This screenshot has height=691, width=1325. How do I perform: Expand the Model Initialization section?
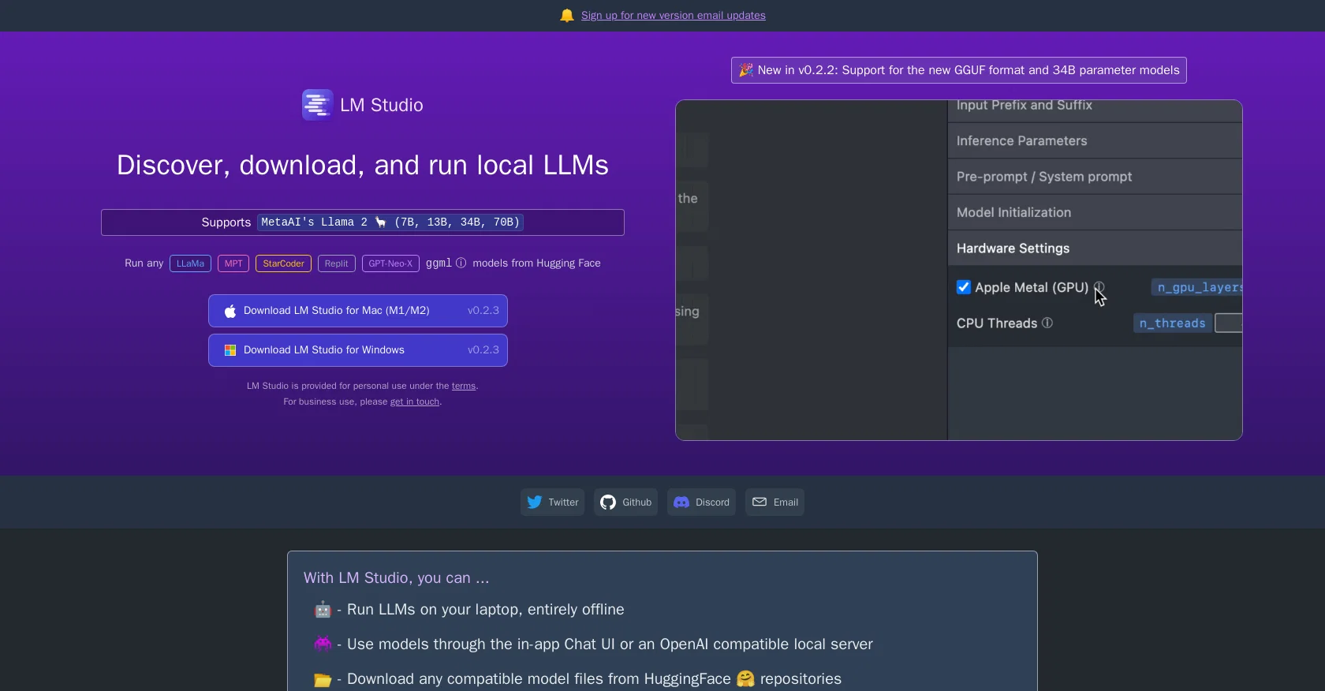[1095, 212]
